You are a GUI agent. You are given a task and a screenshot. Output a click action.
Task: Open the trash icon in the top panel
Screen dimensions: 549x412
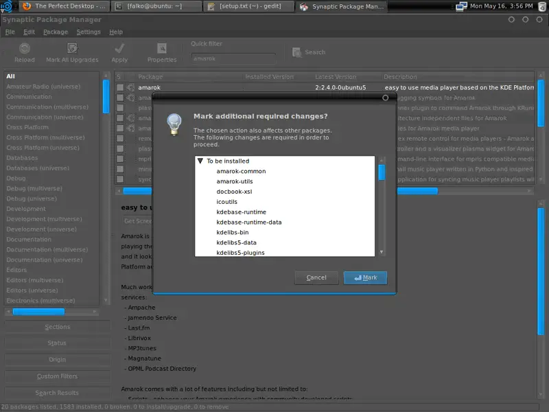(x=542, y=6)
